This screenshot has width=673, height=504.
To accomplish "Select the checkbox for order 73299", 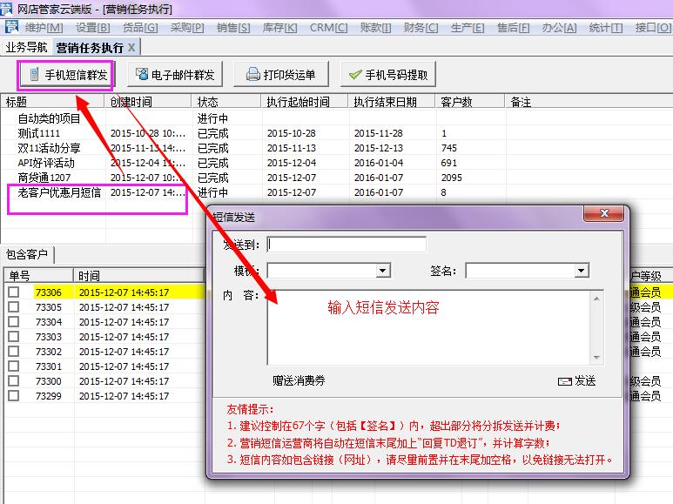I will point(13,396).
